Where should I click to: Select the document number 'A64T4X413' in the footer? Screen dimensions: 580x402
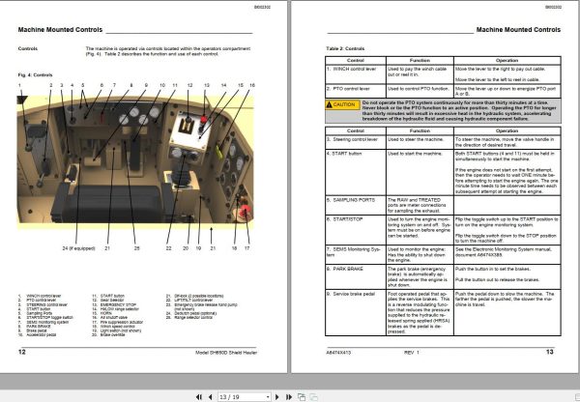click(338, 353)
